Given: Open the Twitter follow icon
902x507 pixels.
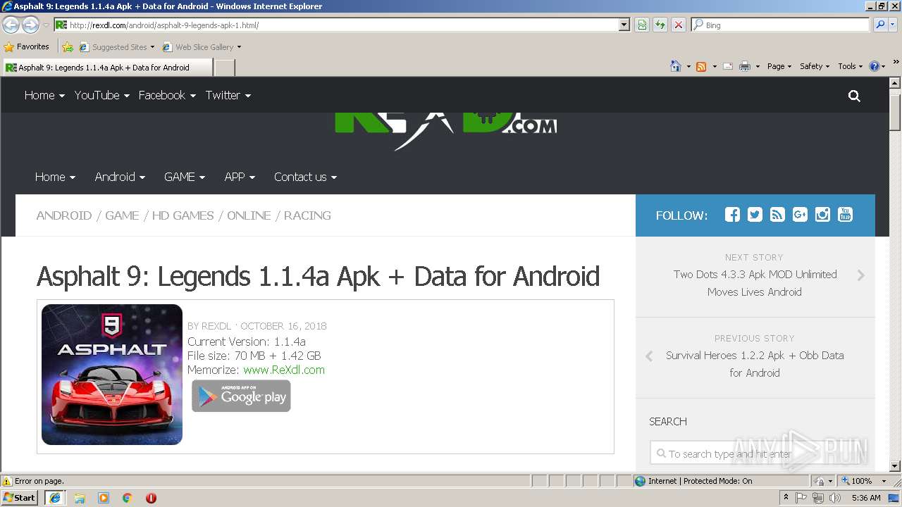Looking at the screenshot, I should pyautogui.click(x=755, y=215).
